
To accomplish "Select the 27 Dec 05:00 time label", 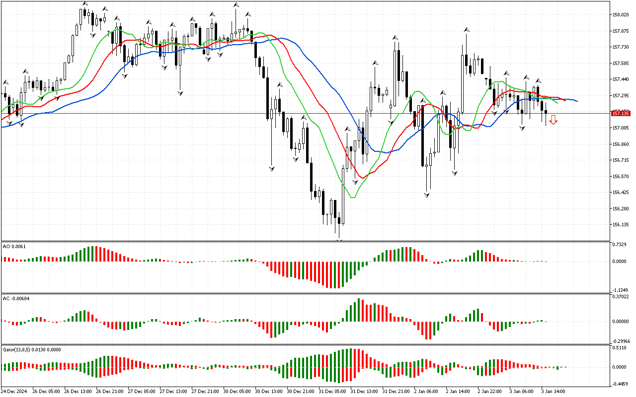I will click(142, 392).
